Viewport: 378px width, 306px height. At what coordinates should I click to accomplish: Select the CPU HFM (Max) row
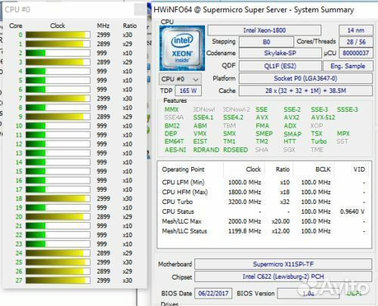pyautogui.click(x=264, y=192)
